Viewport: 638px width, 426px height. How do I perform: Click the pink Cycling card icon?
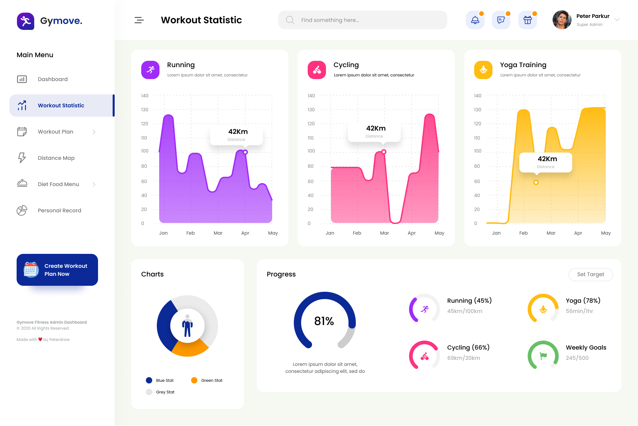pos(317,70)
